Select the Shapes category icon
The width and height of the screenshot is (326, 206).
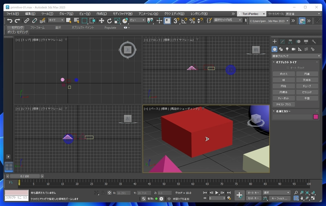pyautogui.click(x=281, y=49)
